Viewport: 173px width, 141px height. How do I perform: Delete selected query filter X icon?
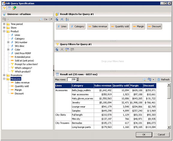point(62,49)
